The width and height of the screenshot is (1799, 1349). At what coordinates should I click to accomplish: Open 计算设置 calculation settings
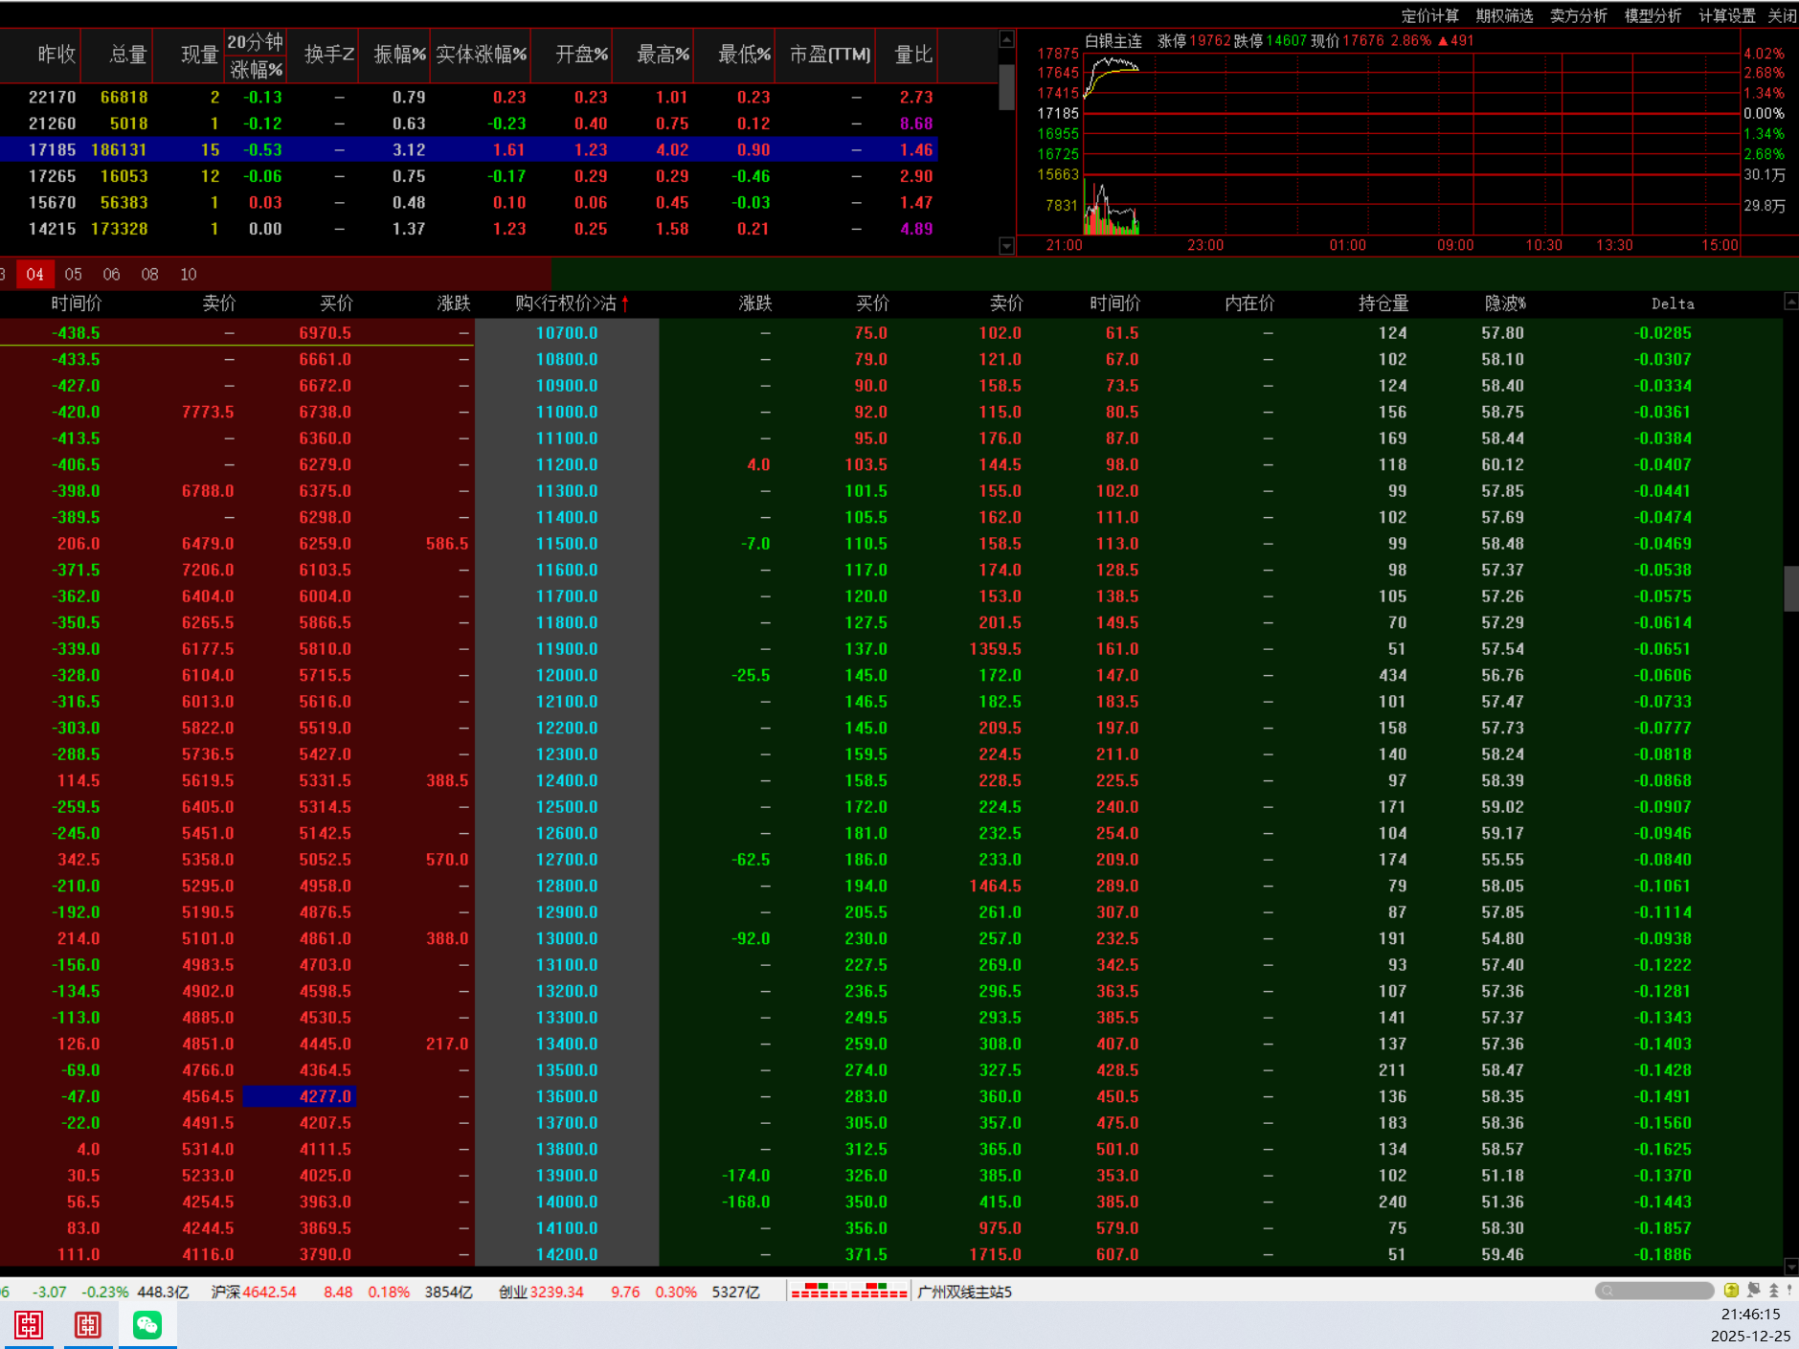[1726, 15]
